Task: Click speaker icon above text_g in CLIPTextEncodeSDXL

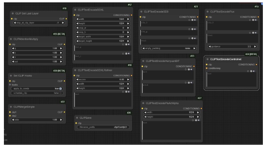Action: (129, 44)
